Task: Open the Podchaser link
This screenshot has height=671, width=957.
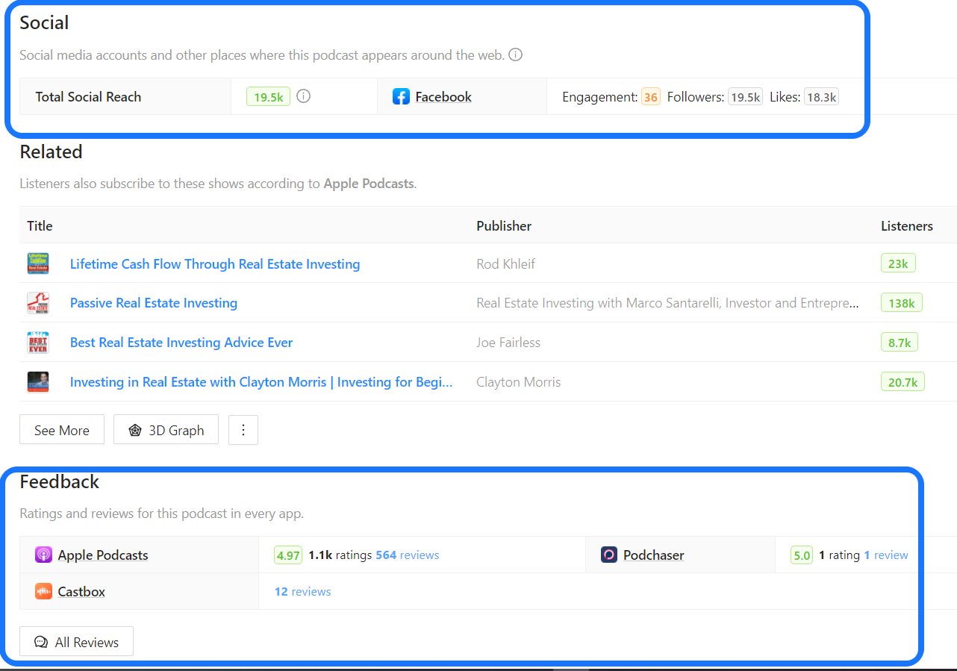Action: [654, 555]
